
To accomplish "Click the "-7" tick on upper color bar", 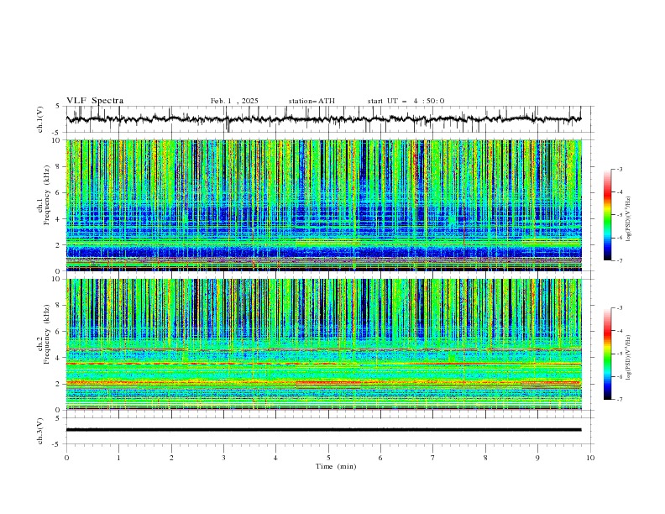I will [x=620, y=260].
